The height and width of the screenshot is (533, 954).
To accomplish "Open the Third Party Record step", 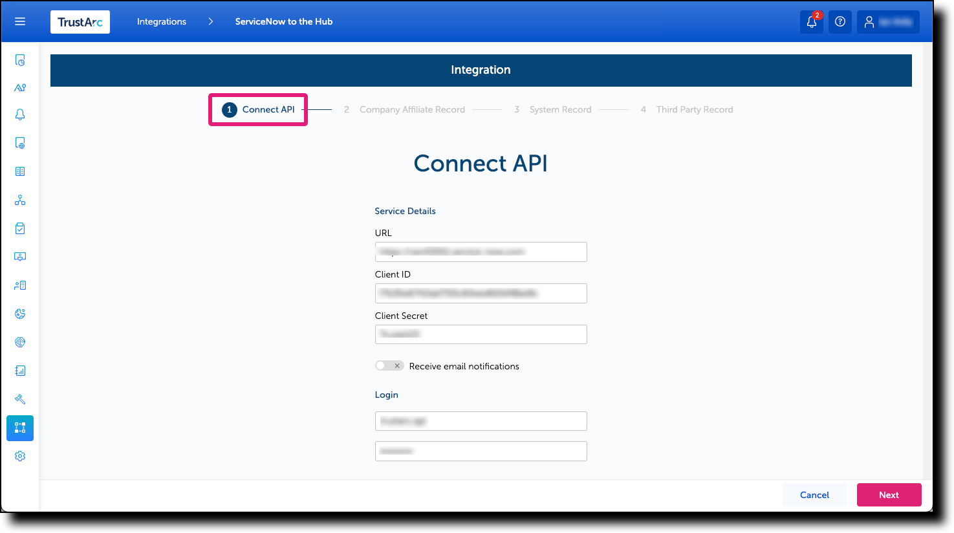I will [694, 109].
